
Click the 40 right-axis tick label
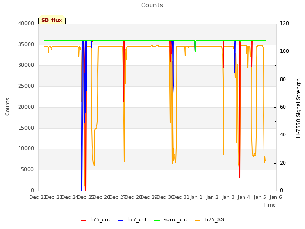283,135
